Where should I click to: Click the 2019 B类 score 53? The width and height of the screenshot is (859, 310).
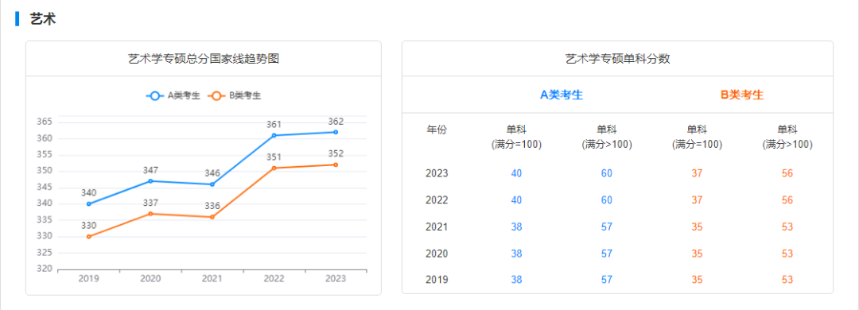tap(787, 280)
